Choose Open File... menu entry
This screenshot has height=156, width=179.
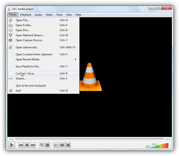tap(43, 20)
